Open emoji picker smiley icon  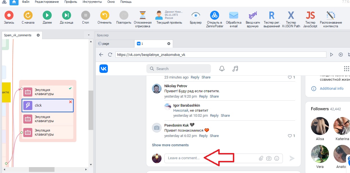(277, 158)
